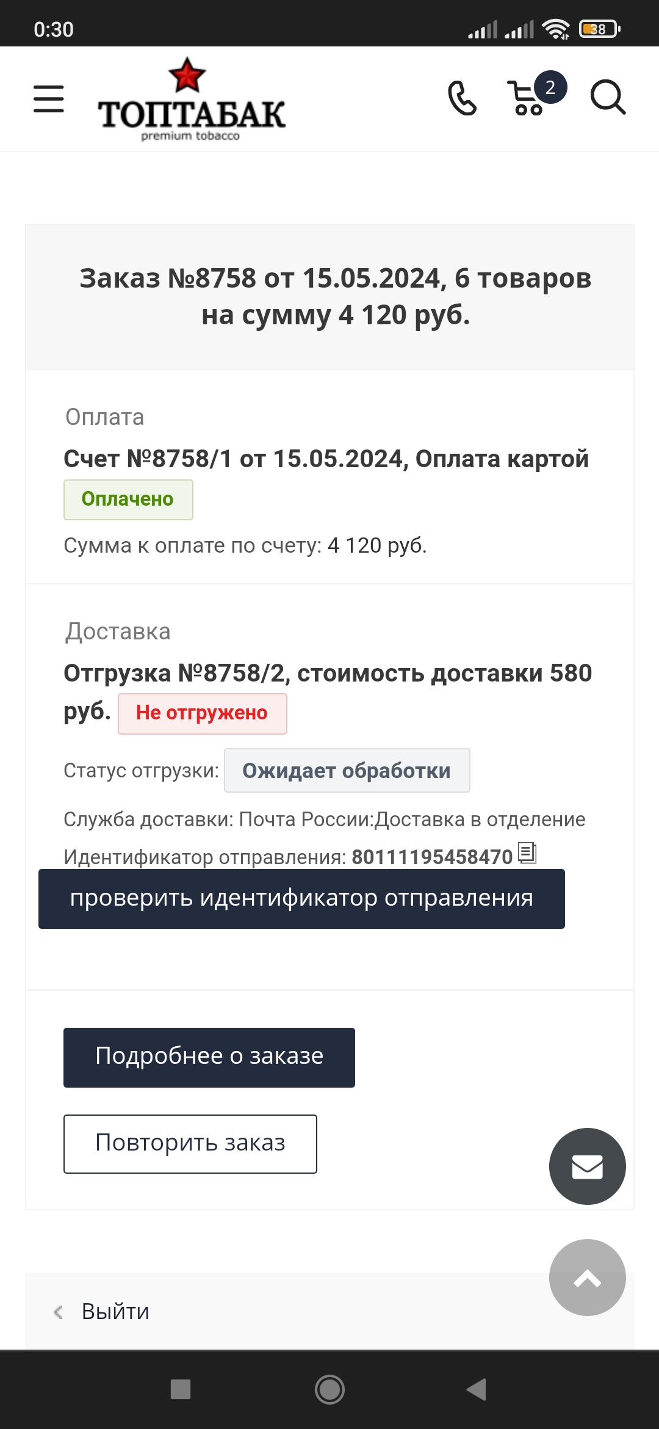Click "проверить идентификатор отправления" button
Screen dimensions: 659x1429
[301, 899]
